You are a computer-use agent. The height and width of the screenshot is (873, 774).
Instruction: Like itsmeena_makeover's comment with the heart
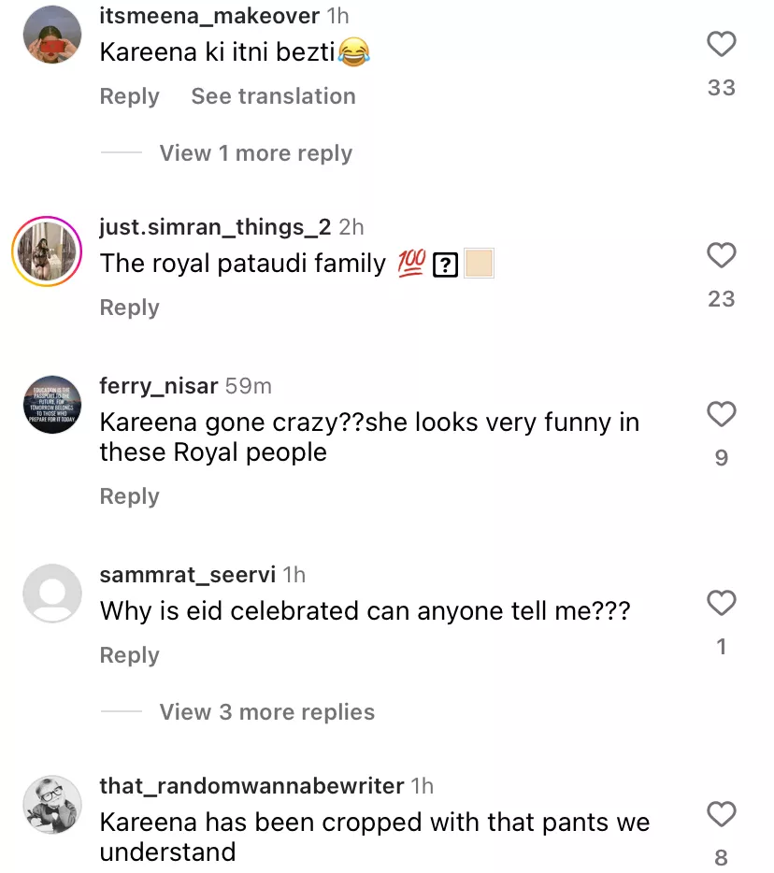click(721, 45)
